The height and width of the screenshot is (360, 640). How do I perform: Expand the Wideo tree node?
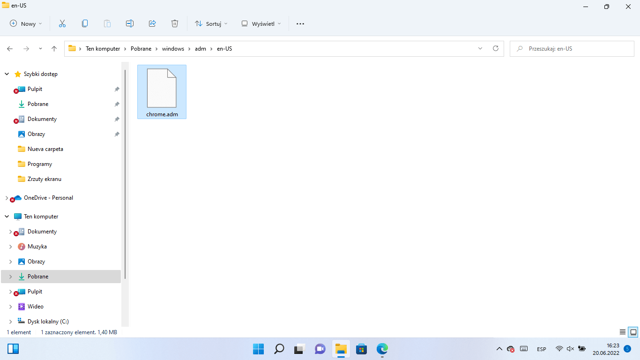11,307
